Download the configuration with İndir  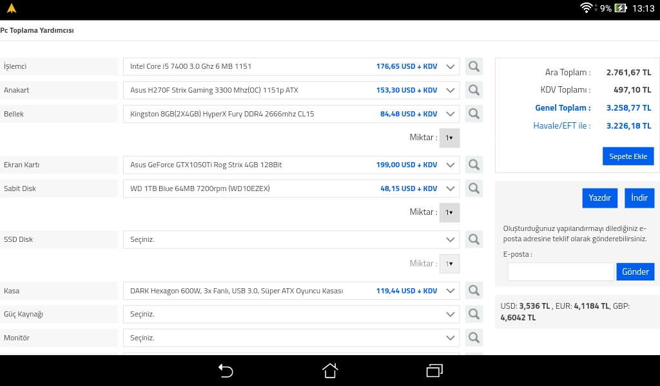coord(639,198)
